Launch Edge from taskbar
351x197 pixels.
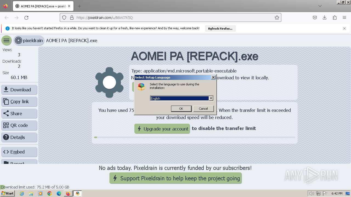[59, 193]
